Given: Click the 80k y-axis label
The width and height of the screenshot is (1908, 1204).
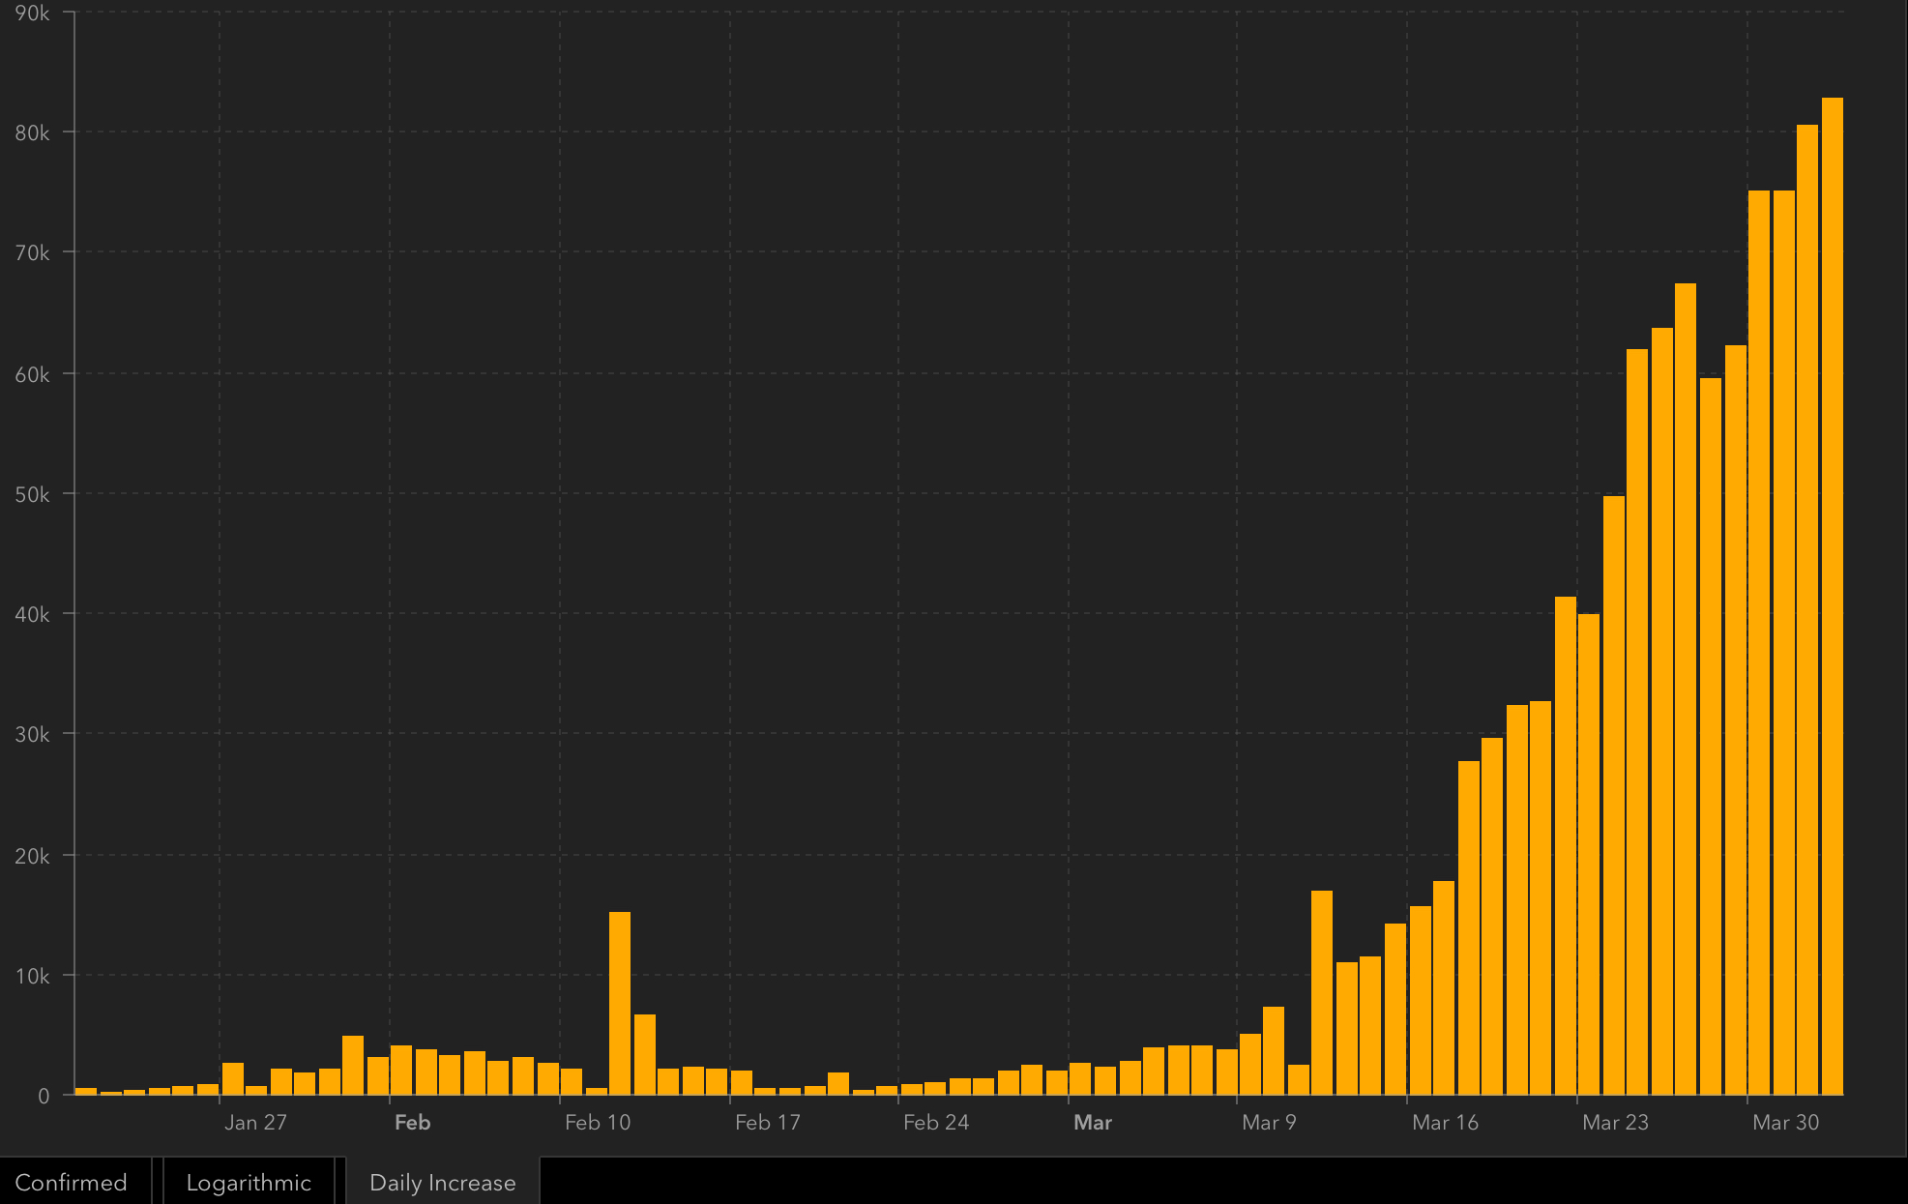Looking at the screenshot, I should point(32,133).
